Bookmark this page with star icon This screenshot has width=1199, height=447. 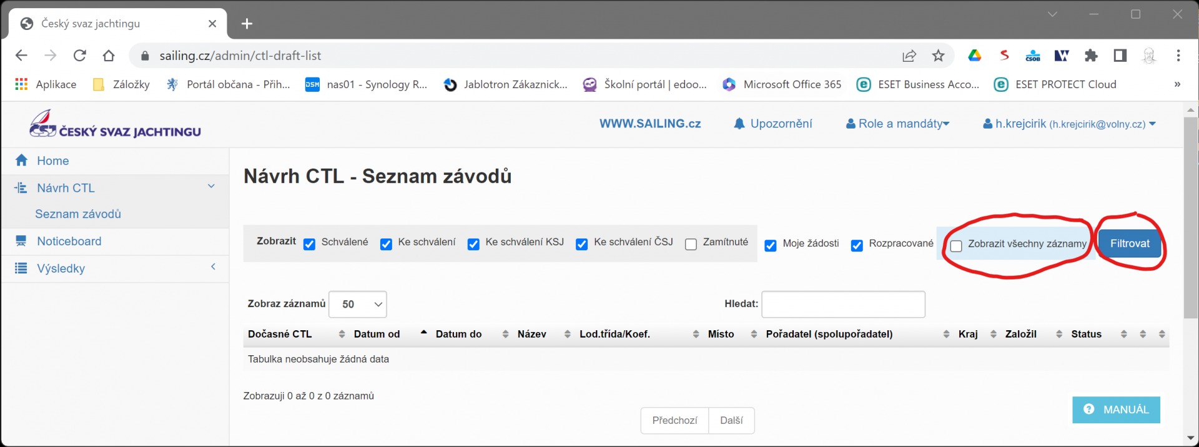click(938, 56)
